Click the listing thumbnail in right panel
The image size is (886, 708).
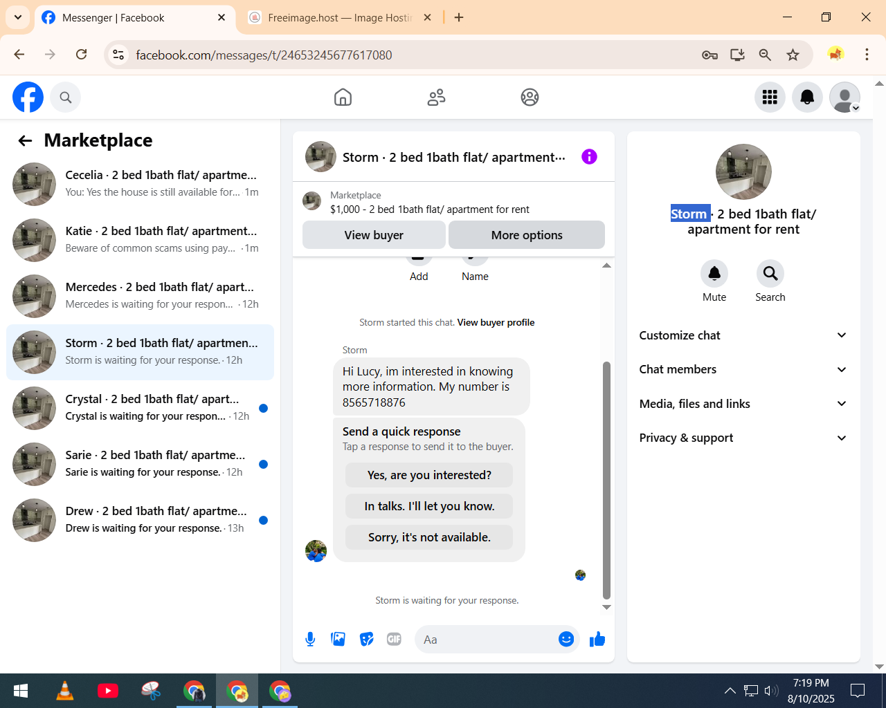coord(743,171)
